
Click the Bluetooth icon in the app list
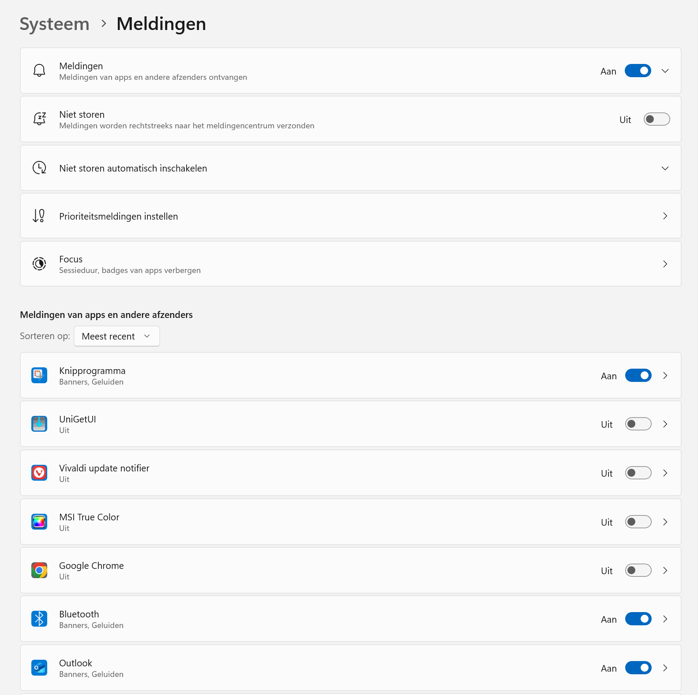pos(39,619)
